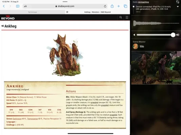Screen dimensions: 181x135
Task: Adjust the Syrinscape volume slider knob
Action: 173,35
